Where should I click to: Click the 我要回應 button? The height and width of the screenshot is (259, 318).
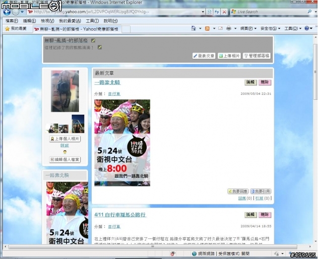pyautogui.click(x=238, y=191)
